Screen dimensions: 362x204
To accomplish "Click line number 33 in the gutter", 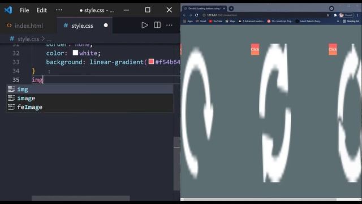I will (16, 62).
